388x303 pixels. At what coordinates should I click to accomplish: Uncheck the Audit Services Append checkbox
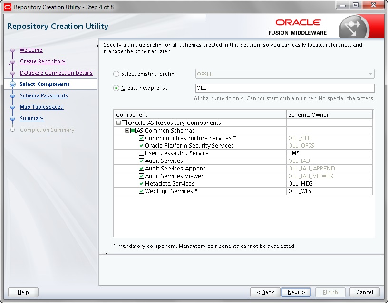click(141, 168)
